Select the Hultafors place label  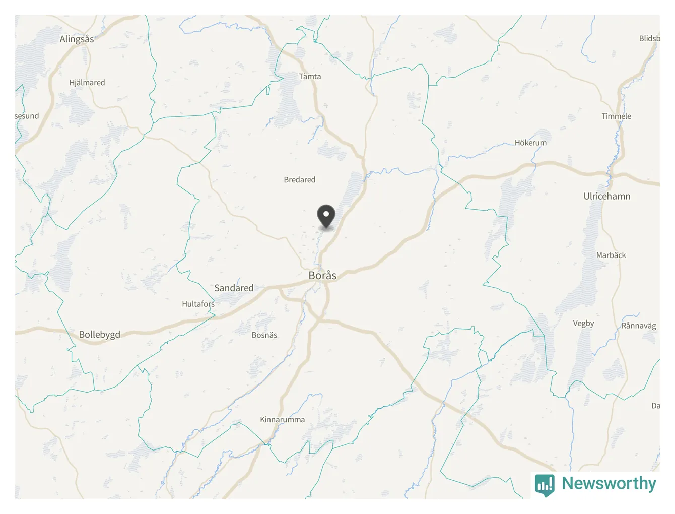[198, 304]
